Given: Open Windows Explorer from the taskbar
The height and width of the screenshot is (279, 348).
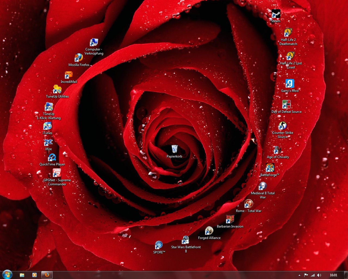Looking at the screenshot, I should click(22, 275).
